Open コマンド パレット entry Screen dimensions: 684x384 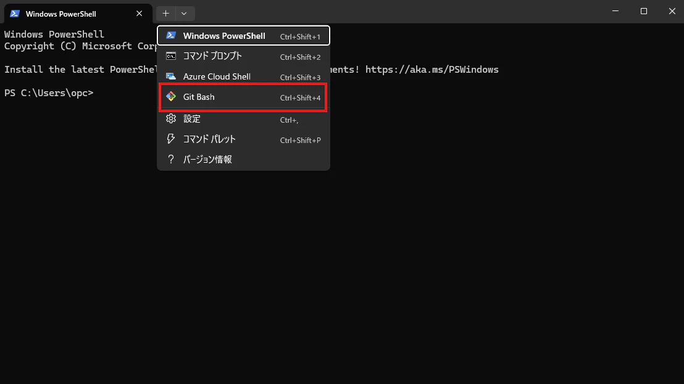(x=243, y=139)
